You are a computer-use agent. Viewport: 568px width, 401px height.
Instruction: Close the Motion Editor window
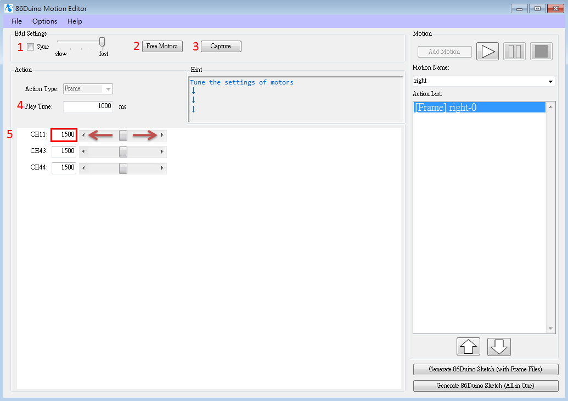pos(555,8)
